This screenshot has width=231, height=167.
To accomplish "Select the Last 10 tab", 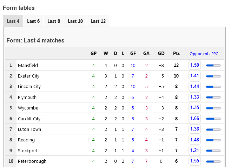I will point(75,21).
